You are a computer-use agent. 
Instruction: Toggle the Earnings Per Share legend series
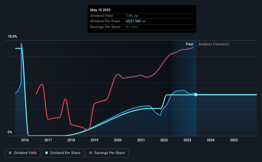click(107, 153)
